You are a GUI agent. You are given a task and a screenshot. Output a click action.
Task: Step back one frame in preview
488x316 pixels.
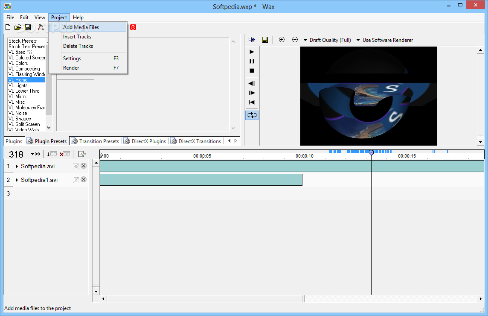click(x=252, y=84)
